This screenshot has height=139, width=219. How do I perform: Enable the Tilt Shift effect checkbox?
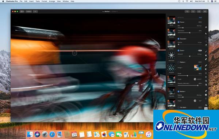[x=178, y=108]
